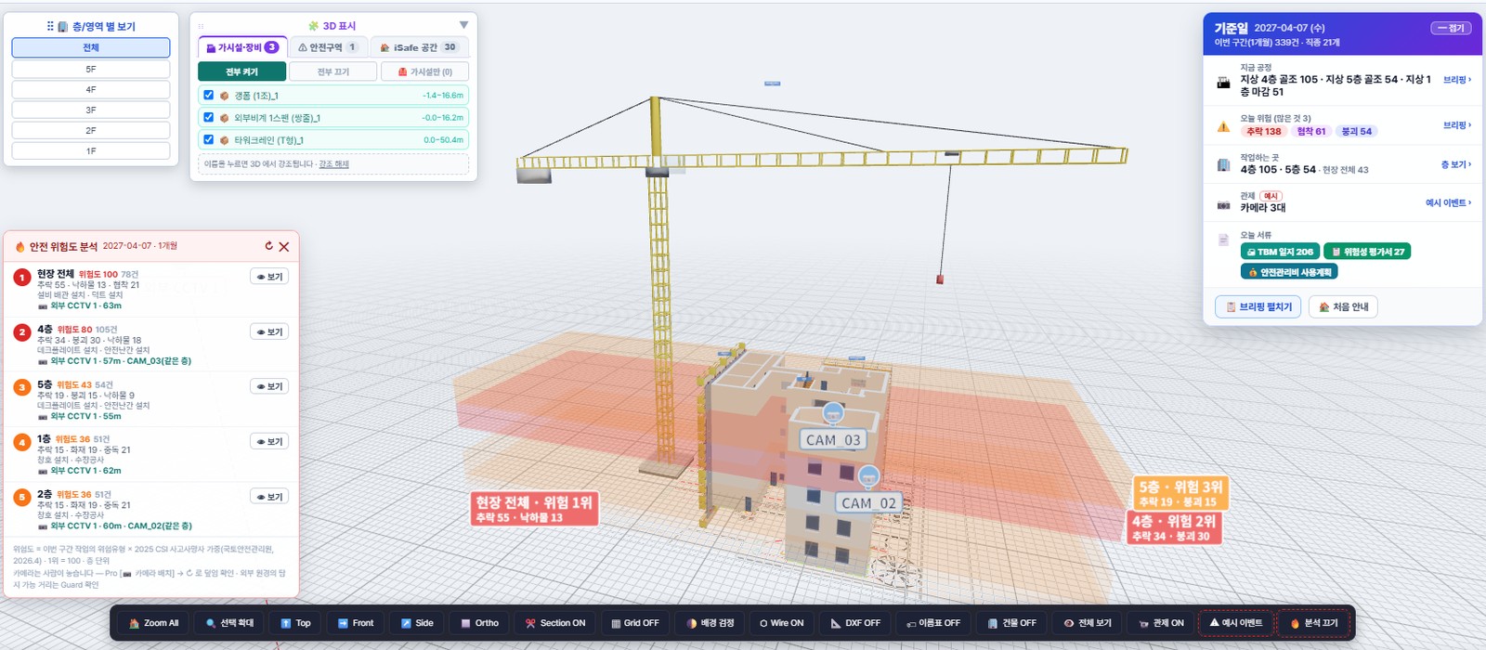The image size is (1486, 650).
Task: Click drag handle of 층/영역 별 보기 panel
Action: 50,26
